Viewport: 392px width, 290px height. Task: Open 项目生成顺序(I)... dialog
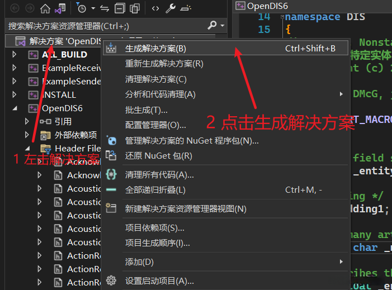(225, 243)
